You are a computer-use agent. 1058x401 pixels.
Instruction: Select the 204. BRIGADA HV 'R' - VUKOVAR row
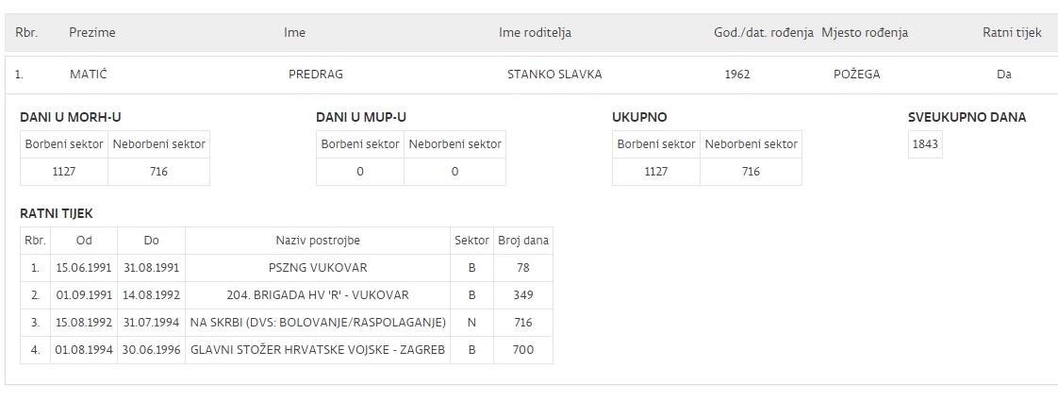[318, 295]
